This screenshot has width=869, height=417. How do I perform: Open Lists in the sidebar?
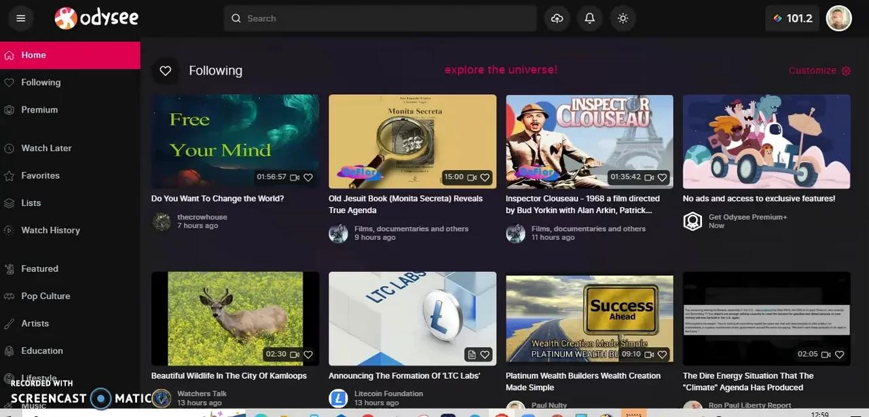70,203
